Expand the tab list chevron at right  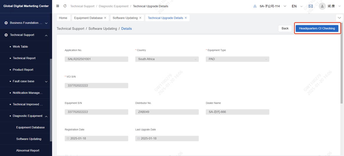339,18
